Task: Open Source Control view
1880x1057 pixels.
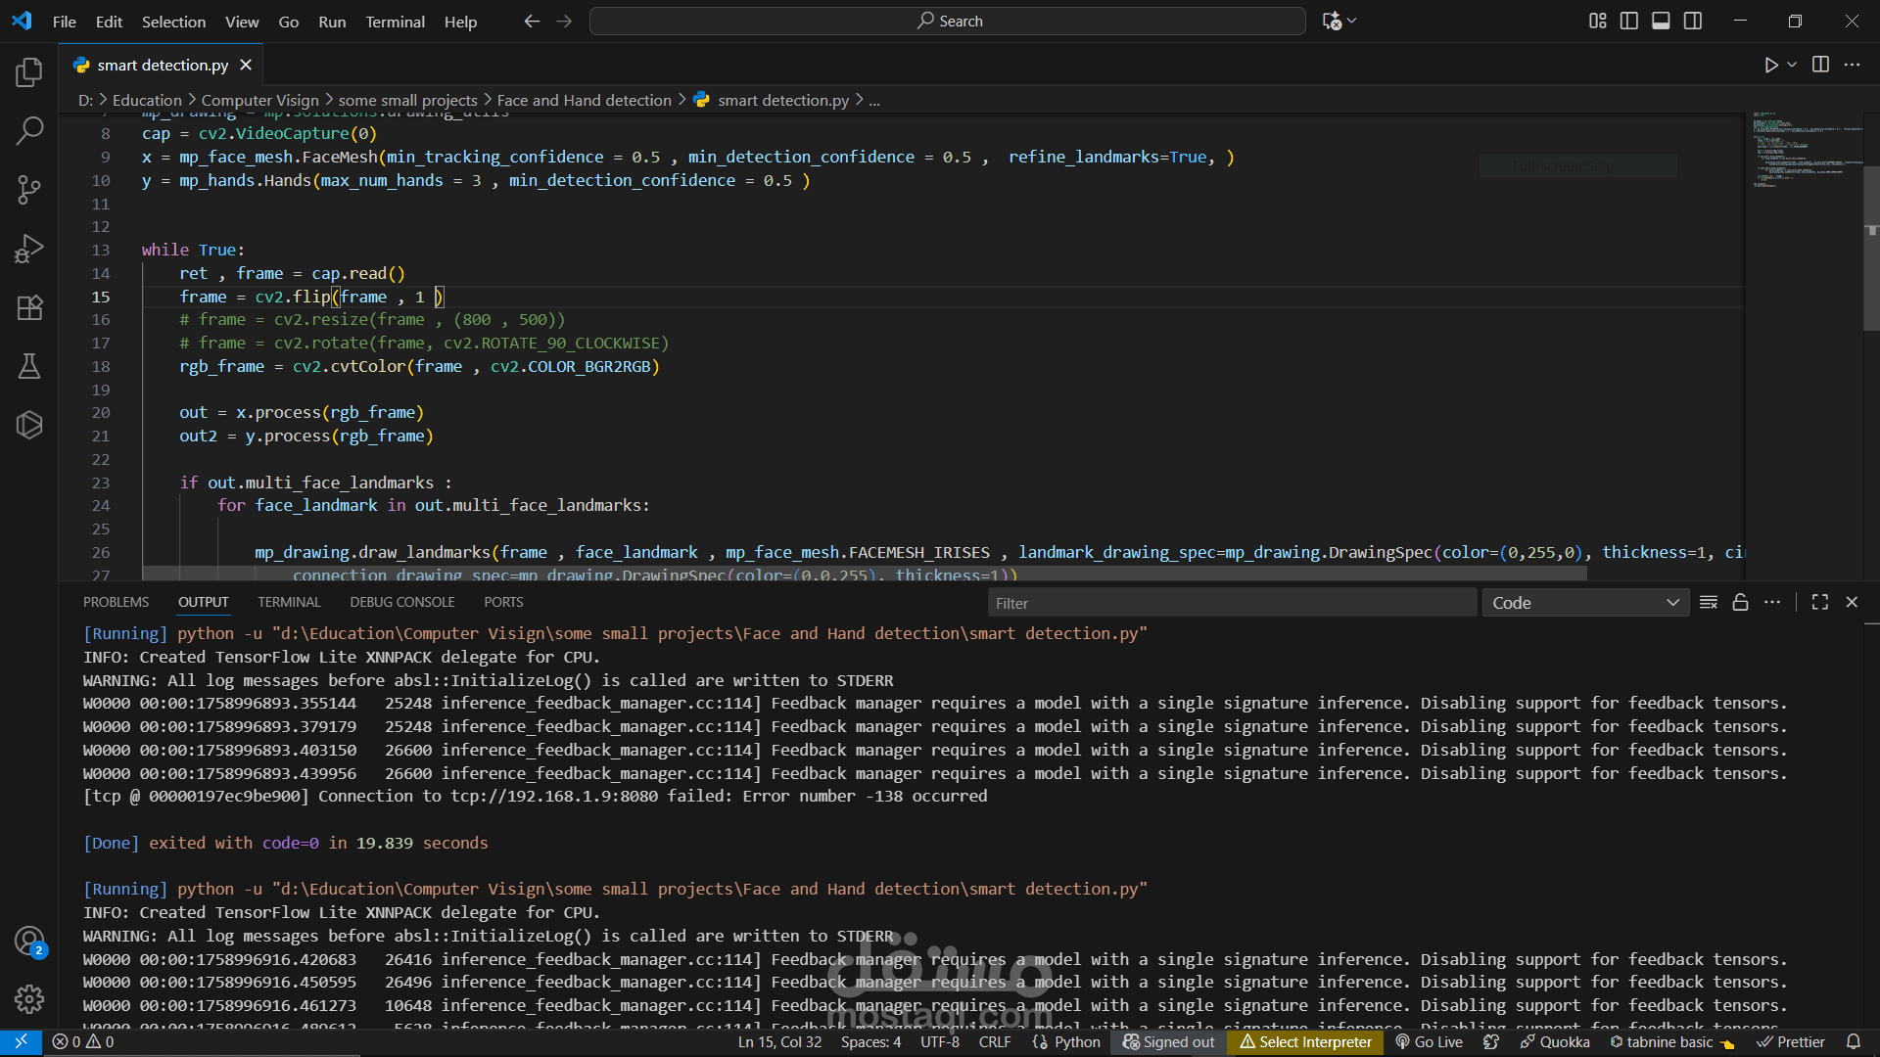Action: pyautogui.click(x=29, y=190)
